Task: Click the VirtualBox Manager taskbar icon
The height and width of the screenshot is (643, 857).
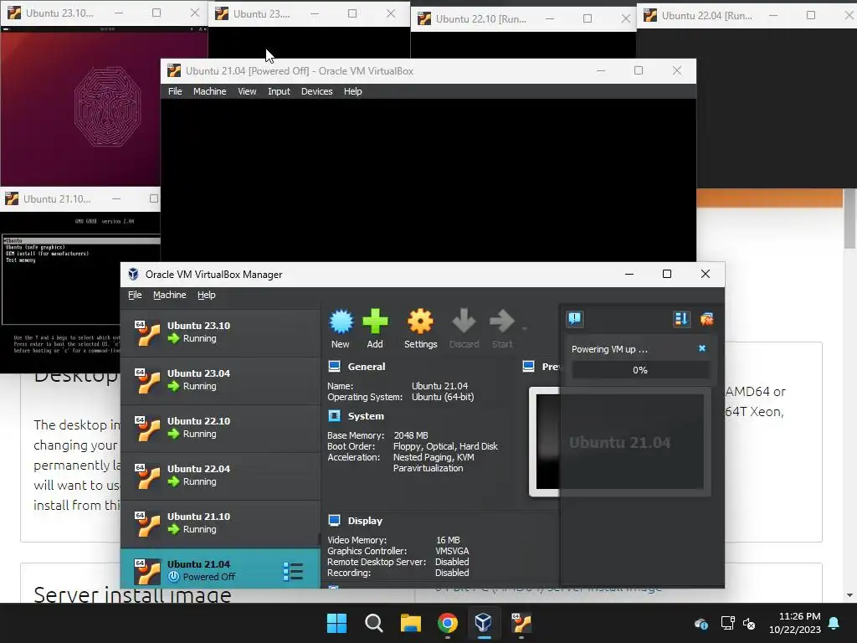Action: [x=484, y=623]
